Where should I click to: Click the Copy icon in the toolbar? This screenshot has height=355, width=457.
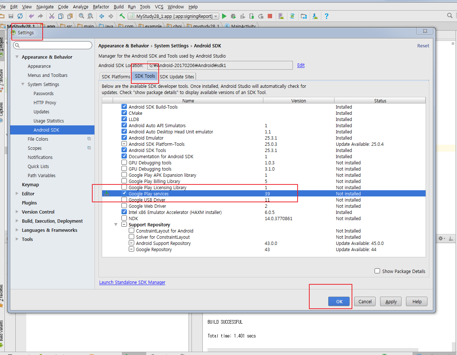[61, 16]
